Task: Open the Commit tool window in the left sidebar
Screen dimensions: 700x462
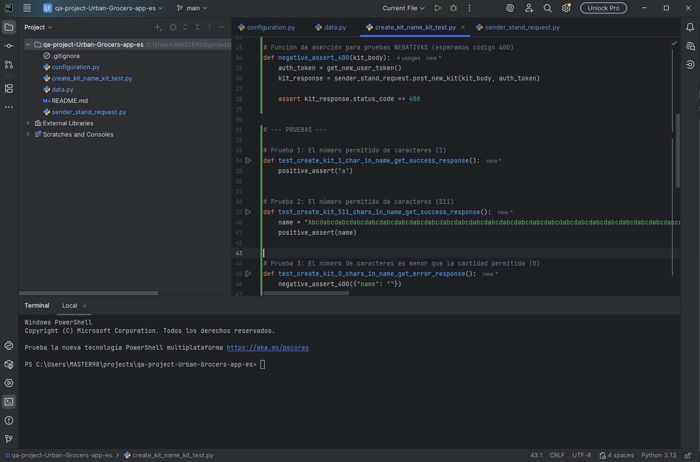Action: point(8,46)
